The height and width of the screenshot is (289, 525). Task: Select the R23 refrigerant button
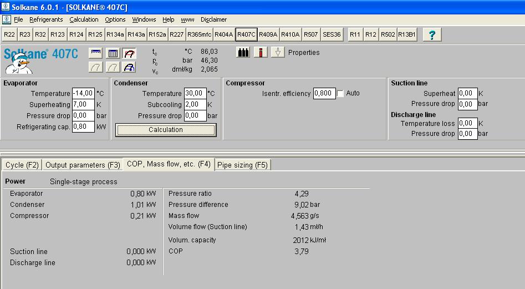click(x=25, y=34)
